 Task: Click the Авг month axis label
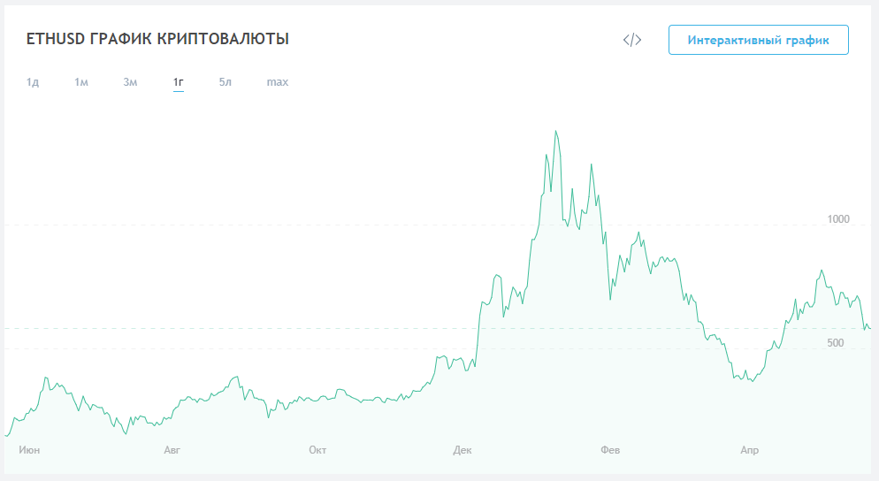pos(172,450)
